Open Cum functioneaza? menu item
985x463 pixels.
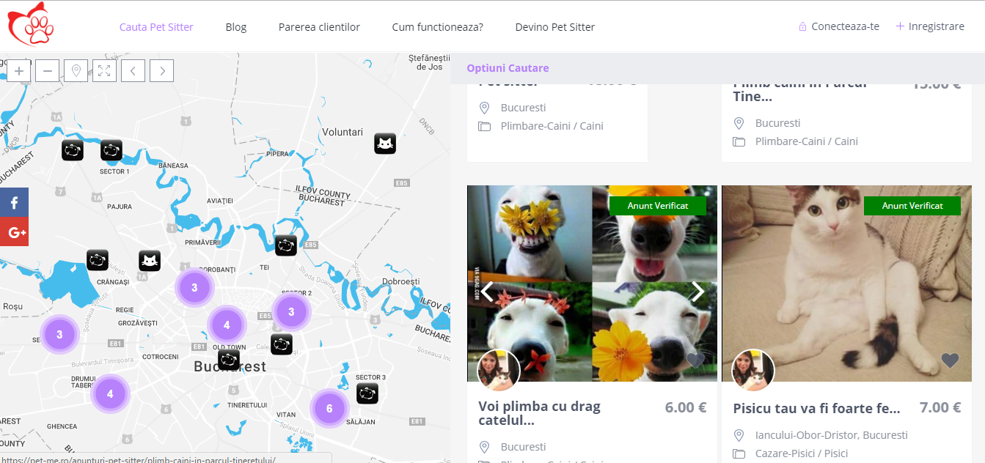438,27
